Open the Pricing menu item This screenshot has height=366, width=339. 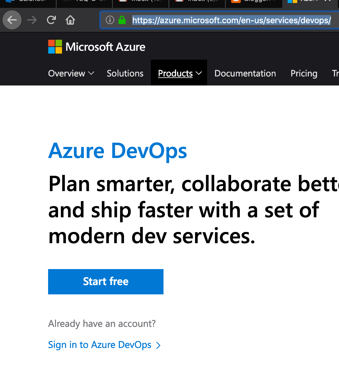304,73
